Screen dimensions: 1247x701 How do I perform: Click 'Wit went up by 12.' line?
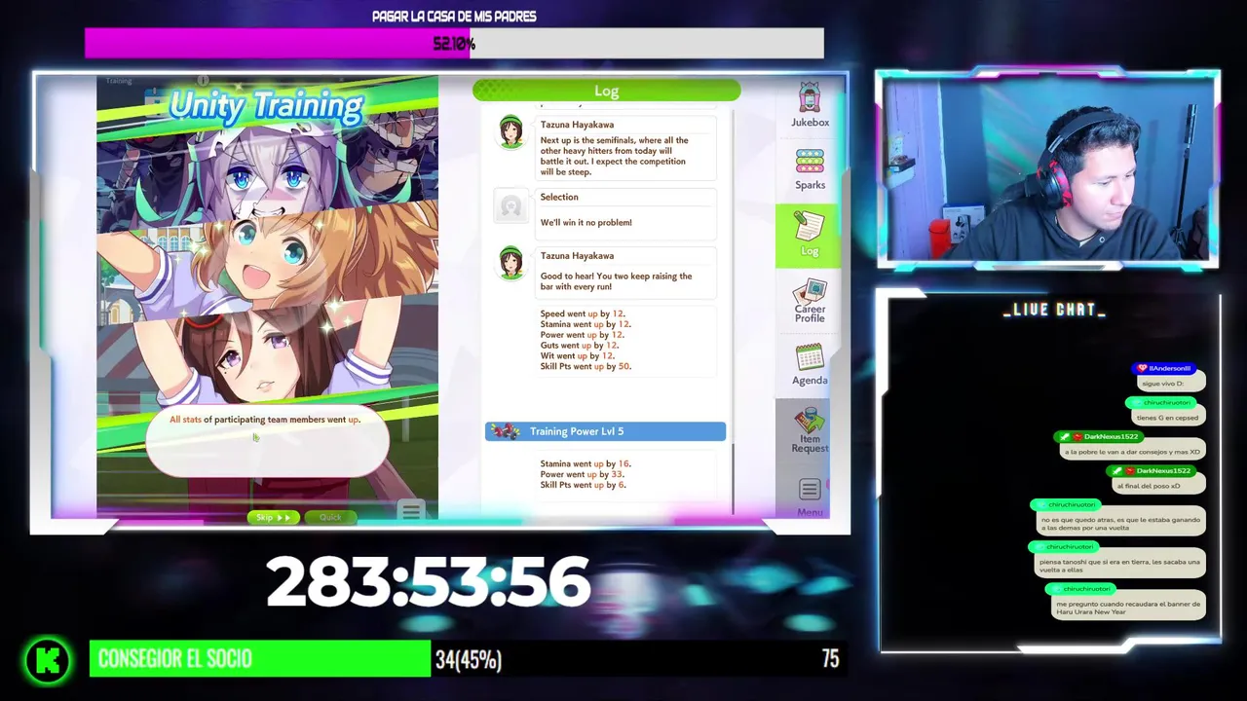pos(577,355)
